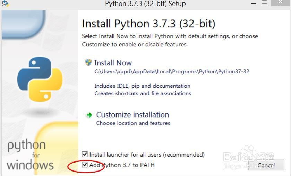291x176 pixels.
Task: Toggle the Add Python 3.7 to PATH checkbox
Action: [x=85, y=165]
